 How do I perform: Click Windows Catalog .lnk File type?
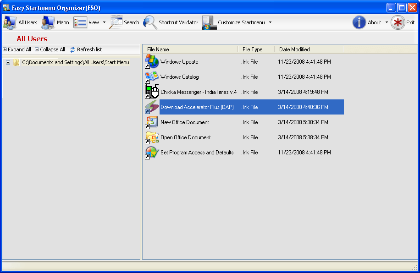(x=249, y=77)
